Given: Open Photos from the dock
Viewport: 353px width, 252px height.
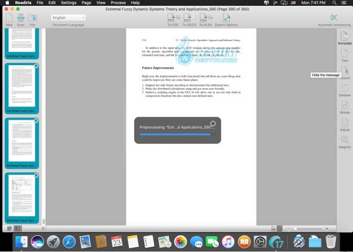Looking at the screenshot, I should click(x=181, y=242).
